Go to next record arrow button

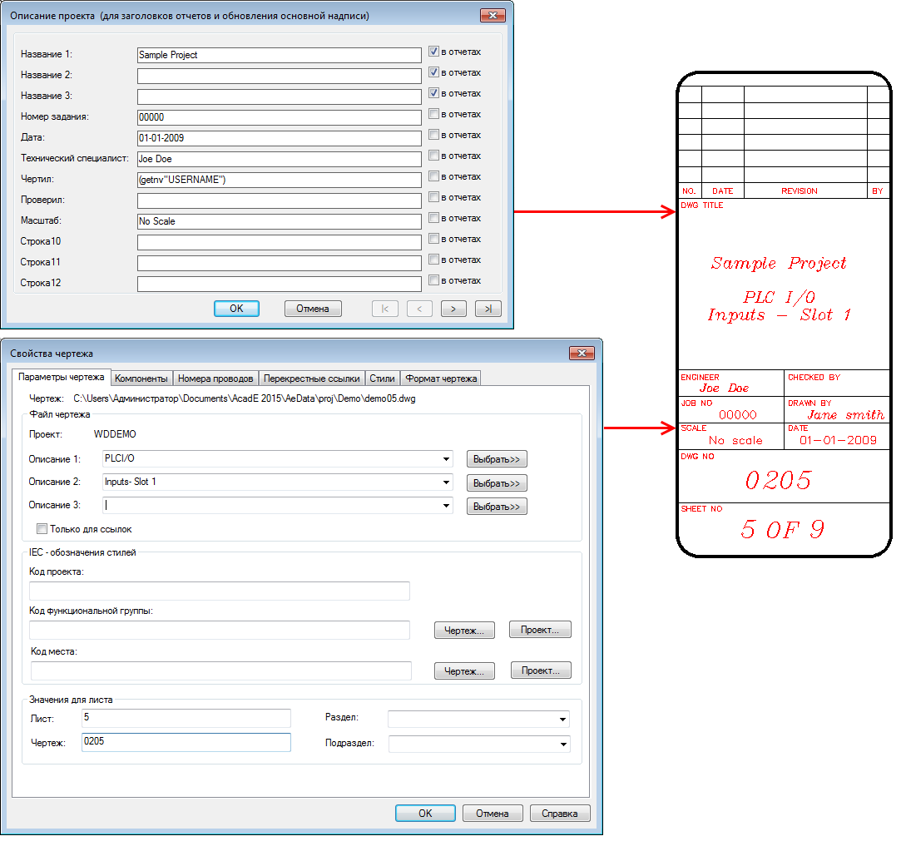[453, 309]
